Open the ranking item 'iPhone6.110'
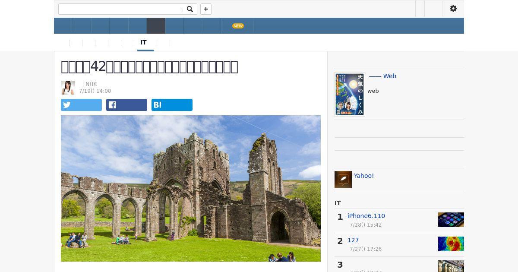Viewport: 518px width, 272px height. pos(366,216)
